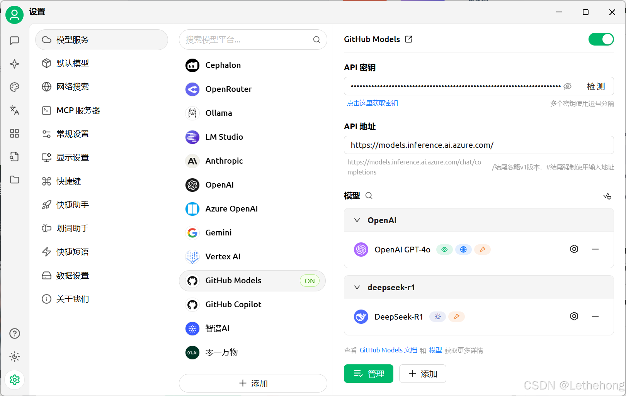This screenshot has height=396, width=626.
Task: Toggle the GitHub Models enable switch
Action: pos(601,39)
